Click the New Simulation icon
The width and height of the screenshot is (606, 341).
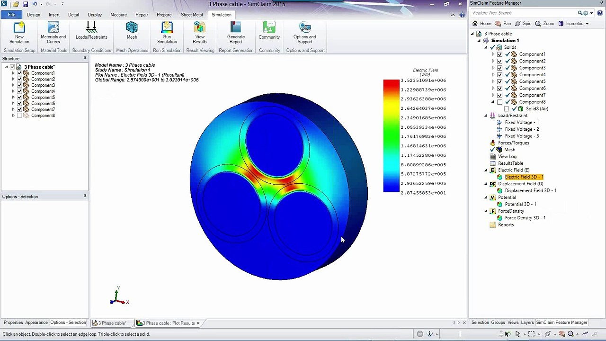pos(19,27)
